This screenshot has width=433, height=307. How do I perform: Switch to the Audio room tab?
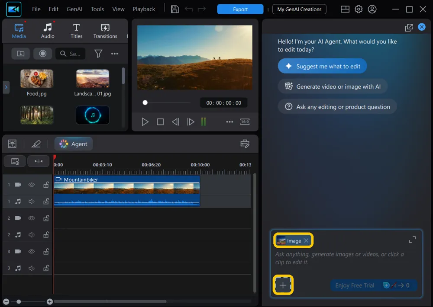[x=48, y=31]
